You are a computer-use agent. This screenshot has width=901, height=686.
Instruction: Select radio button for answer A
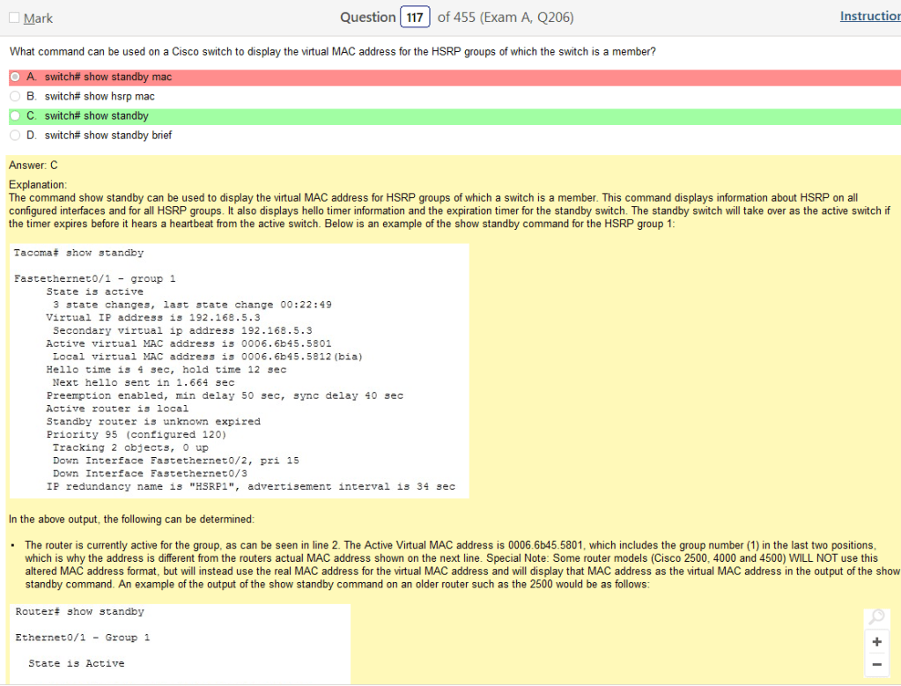click(x=15, y=77)
